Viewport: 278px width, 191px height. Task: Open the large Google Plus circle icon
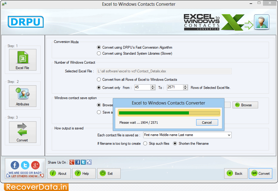pyautogui.click(x=36, y=165)
